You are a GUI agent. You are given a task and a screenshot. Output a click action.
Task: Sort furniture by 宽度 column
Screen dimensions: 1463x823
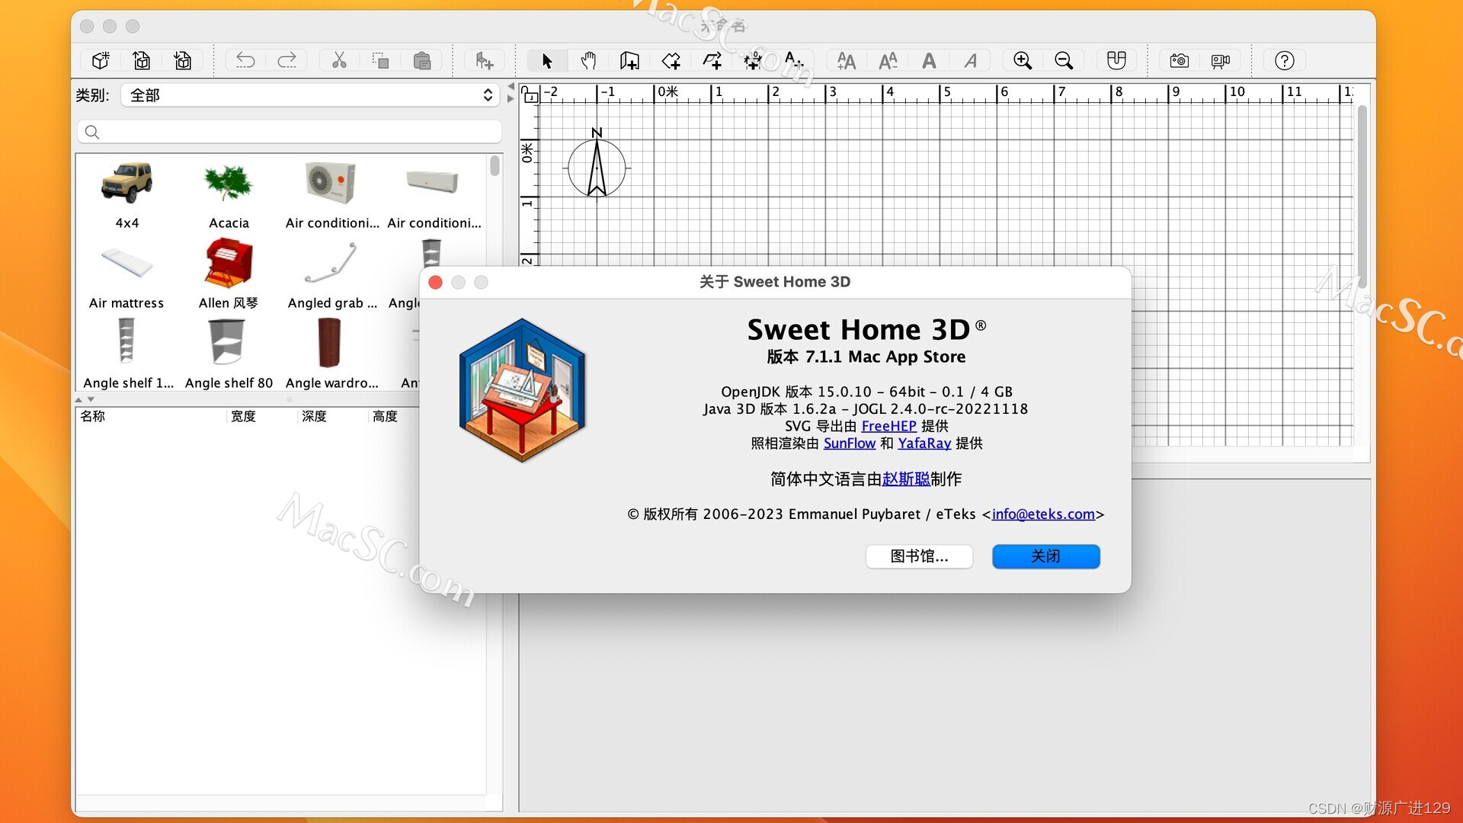261,416
